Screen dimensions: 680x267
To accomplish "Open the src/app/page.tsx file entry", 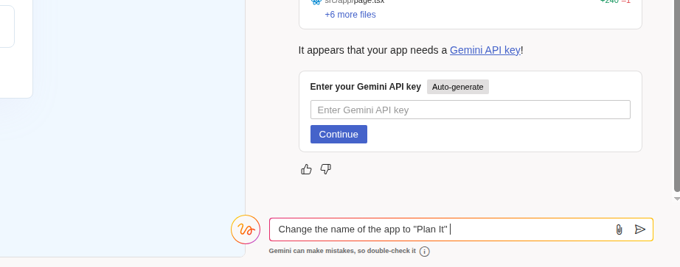I will click(x=354, y=1).
